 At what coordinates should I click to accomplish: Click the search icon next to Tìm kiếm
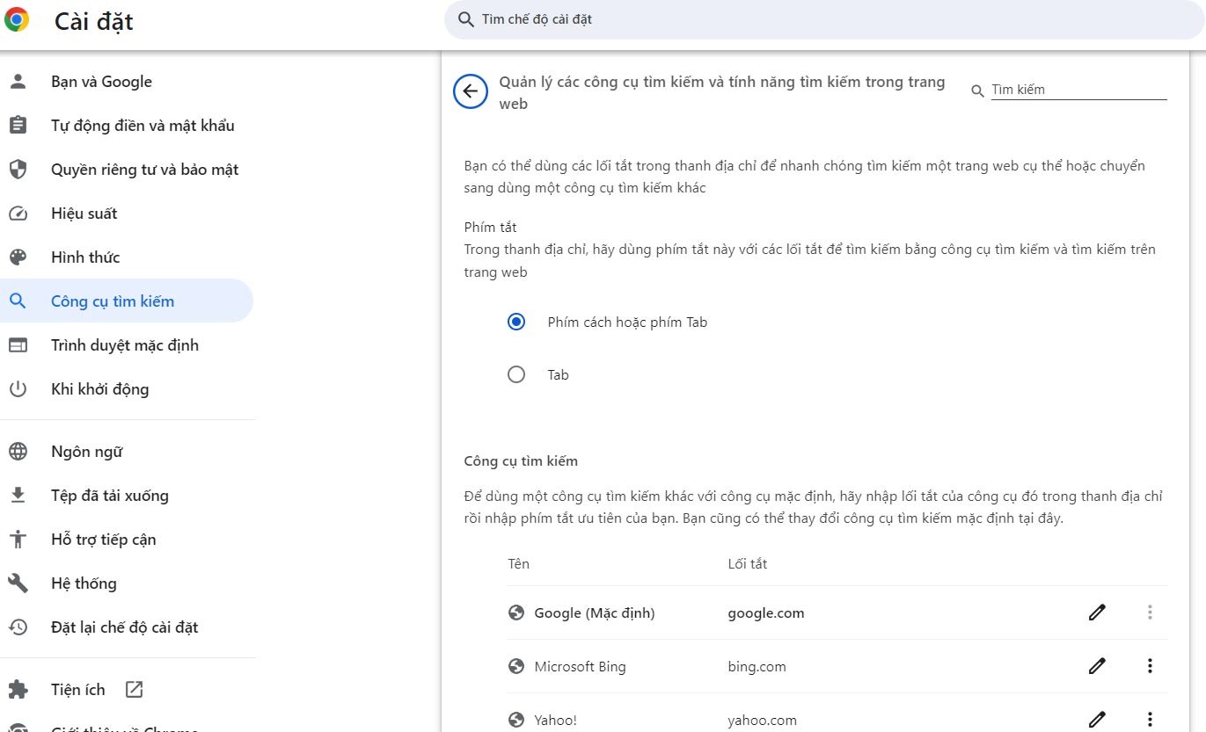(x=977, y=91)
